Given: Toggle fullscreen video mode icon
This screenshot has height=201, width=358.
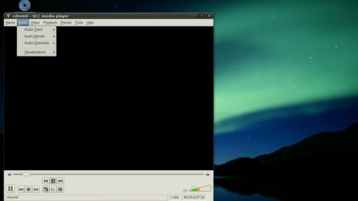Looking at the screenshot, I should click(x=46, y=189).
